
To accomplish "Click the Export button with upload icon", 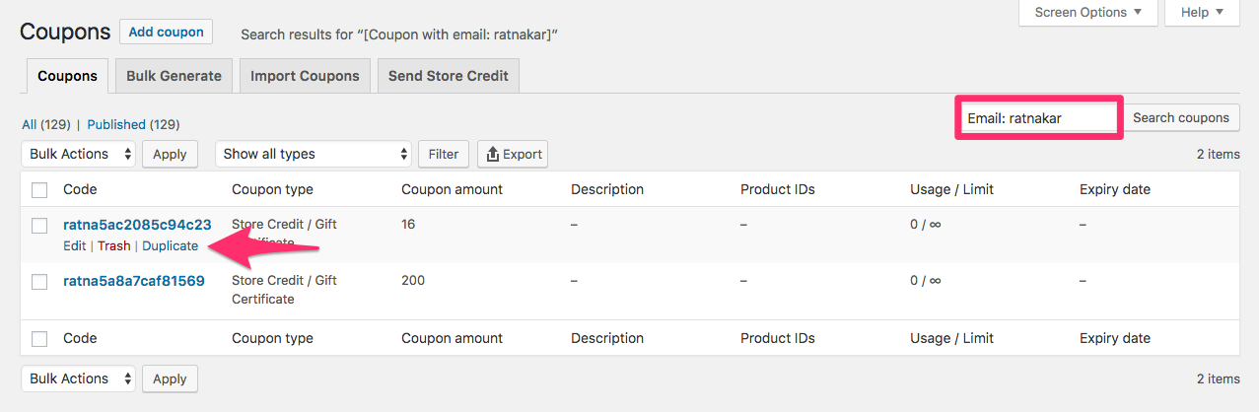I will pos(513,154).
